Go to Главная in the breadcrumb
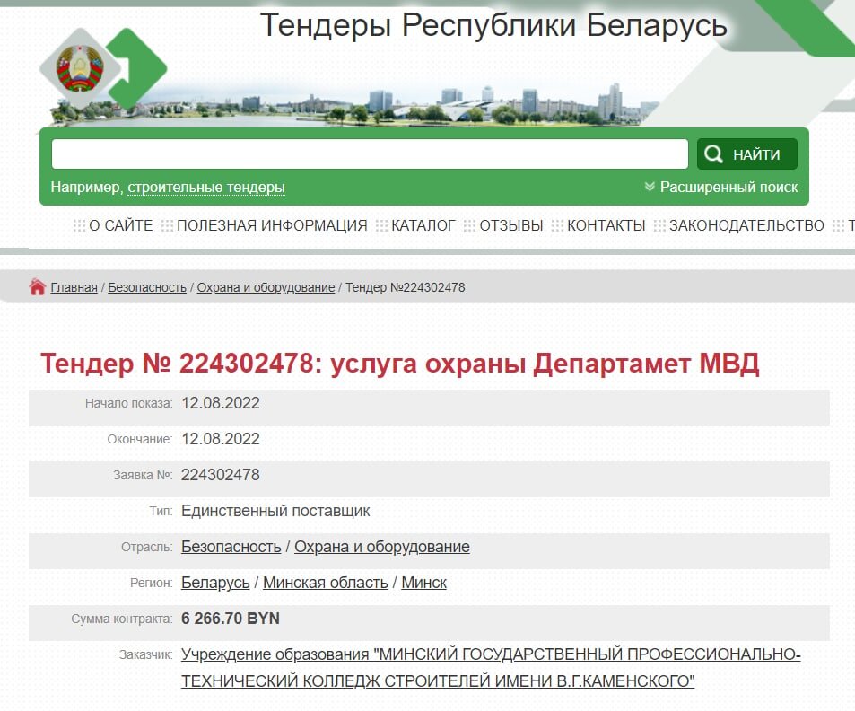This screenshot has height=711, width=855. click(74, 287)
